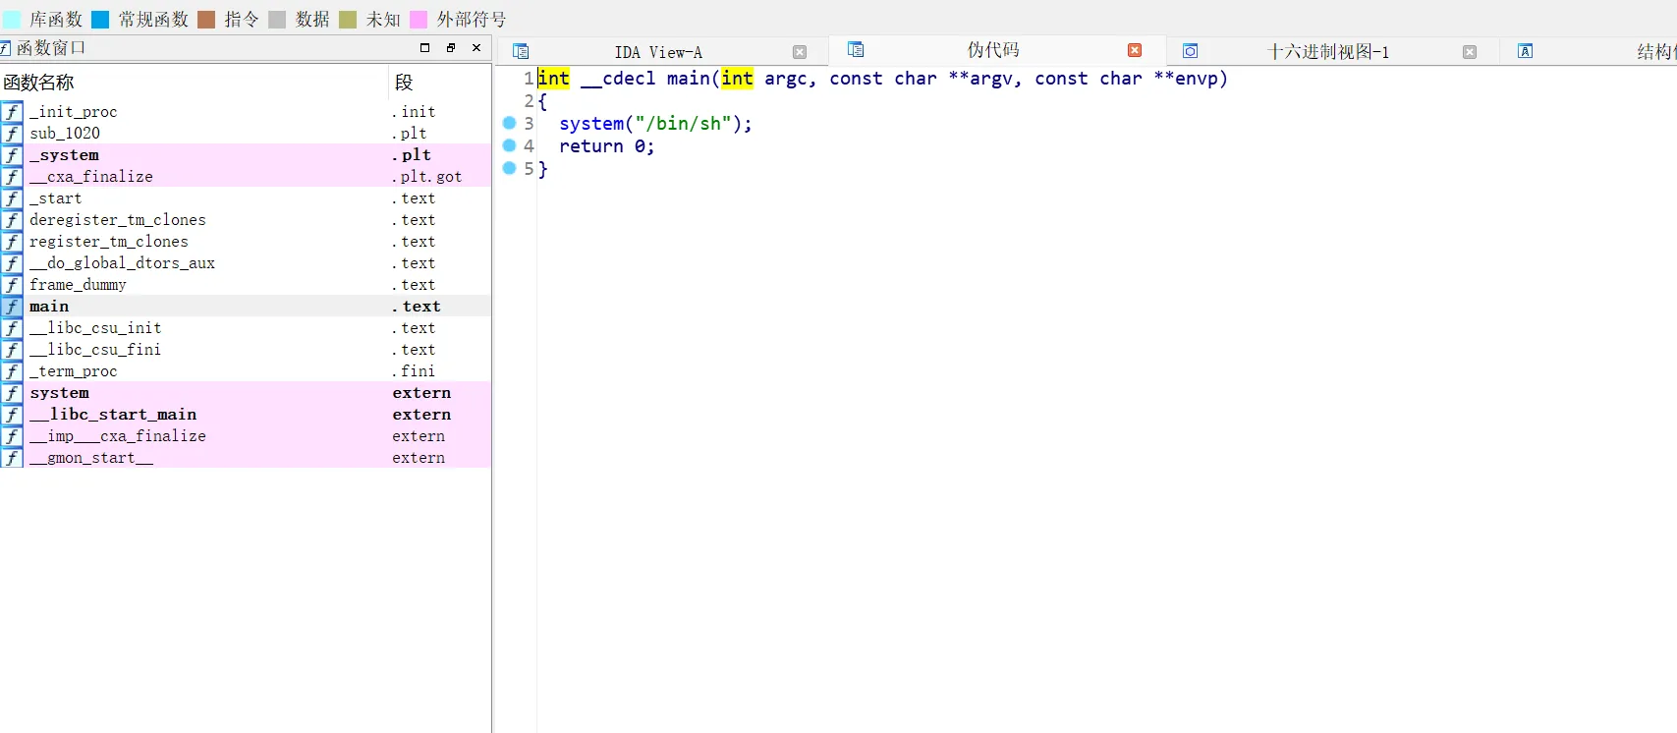This screenshot has width=1677, height=733.
Task: Click the envp parameter in pseudocode
Action: [x=1197, y=79]
